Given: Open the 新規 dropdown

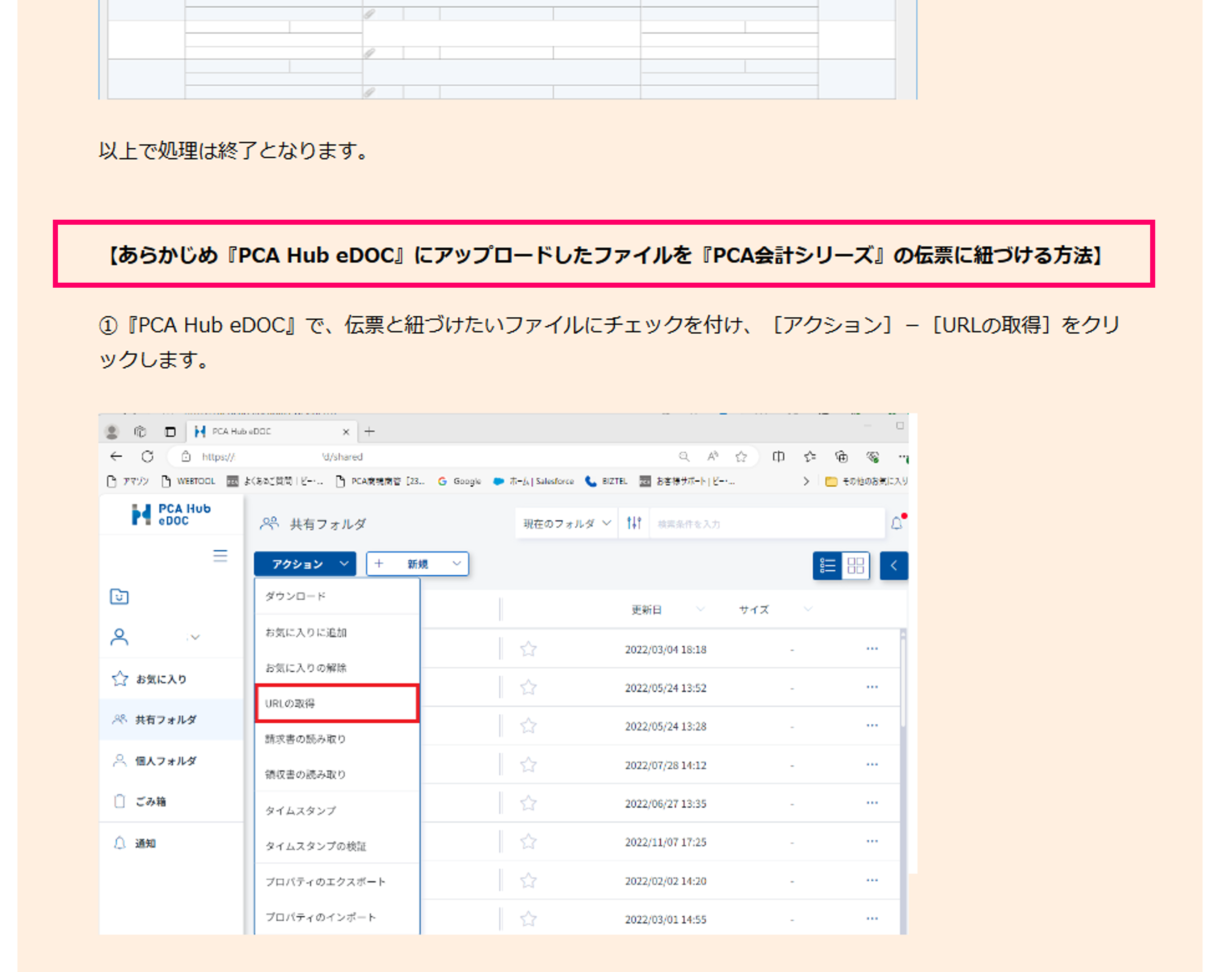Looking at the screenshot, I should [x=418, y=564].
